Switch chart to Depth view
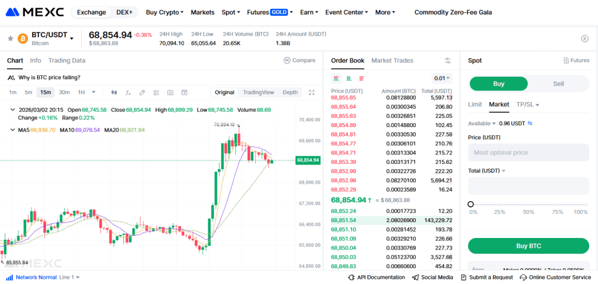 tap(290, 92)
